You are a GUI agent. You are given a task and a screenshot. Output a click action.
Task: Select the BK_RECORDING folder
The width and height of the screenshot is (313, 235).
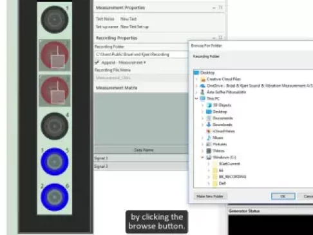232,177
